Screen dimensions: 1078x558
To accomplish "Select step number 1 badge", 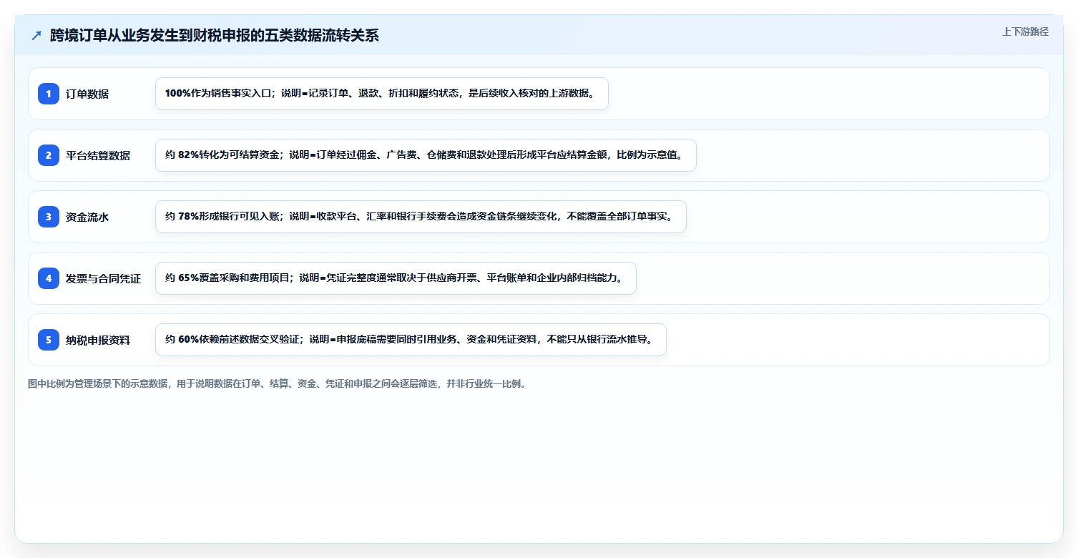I will pos(49,93).
